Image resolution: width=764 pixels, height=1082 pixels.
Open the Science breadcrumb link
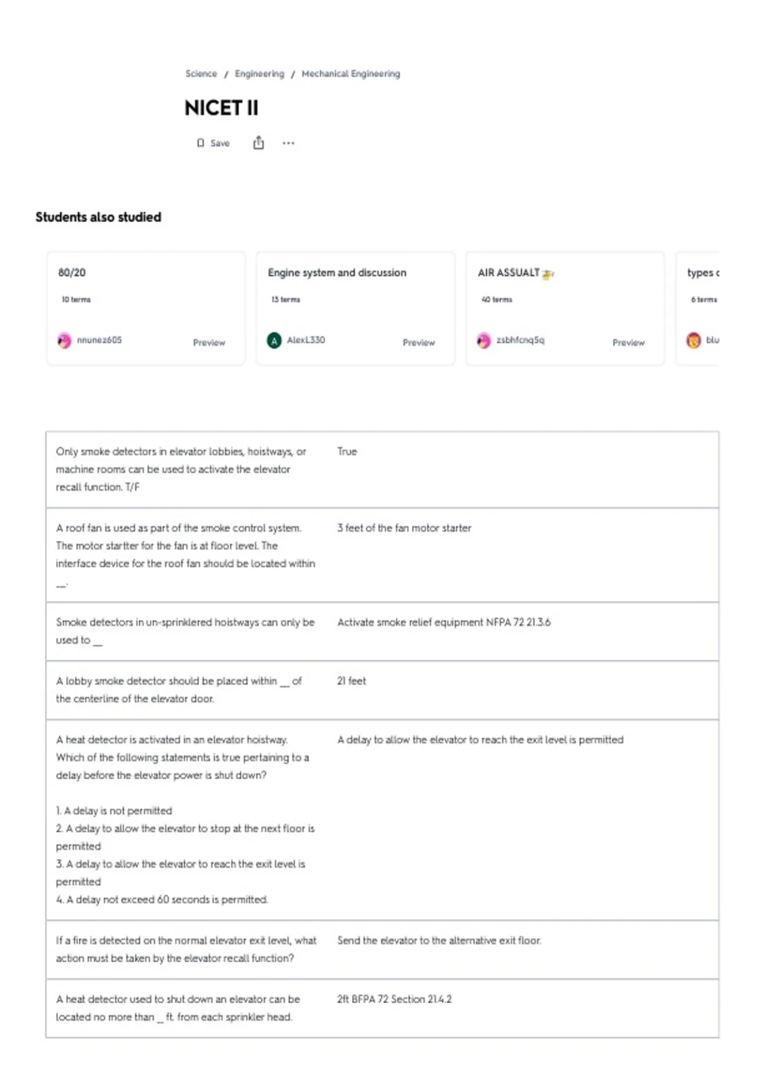click(x=201, y=74)
